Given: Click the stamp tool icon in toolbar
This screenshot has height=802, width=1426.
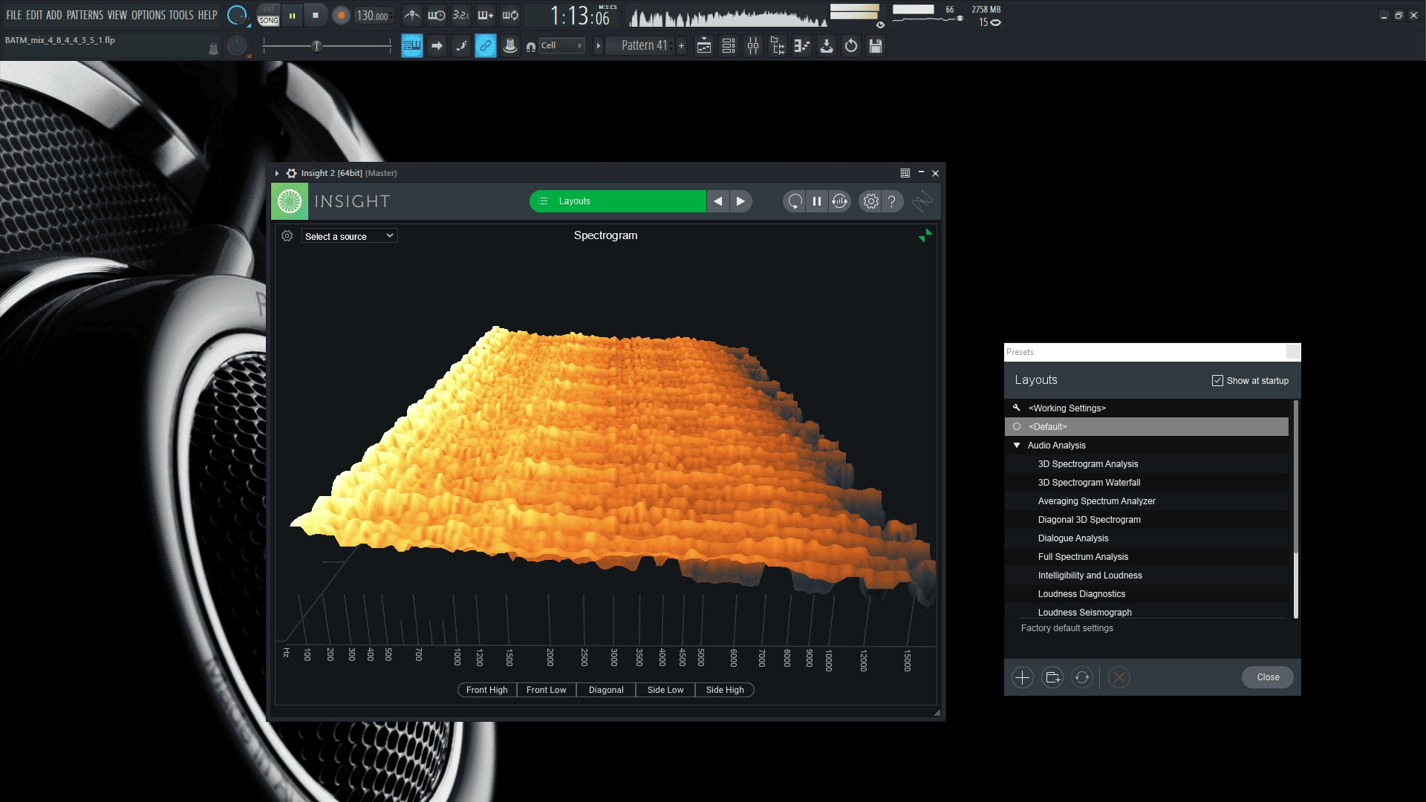Looking at the screenshot, I should pos(510,46).
